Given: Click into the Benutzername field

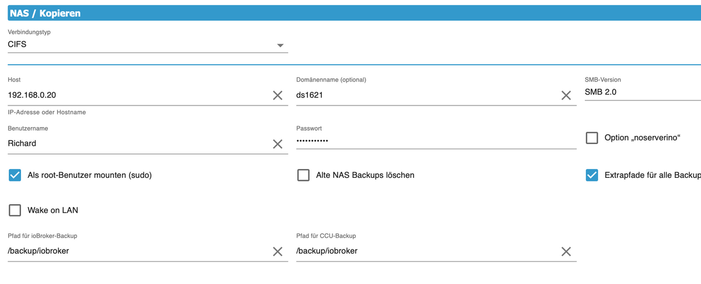Looking at the screenshot, I should coord(134,143).
